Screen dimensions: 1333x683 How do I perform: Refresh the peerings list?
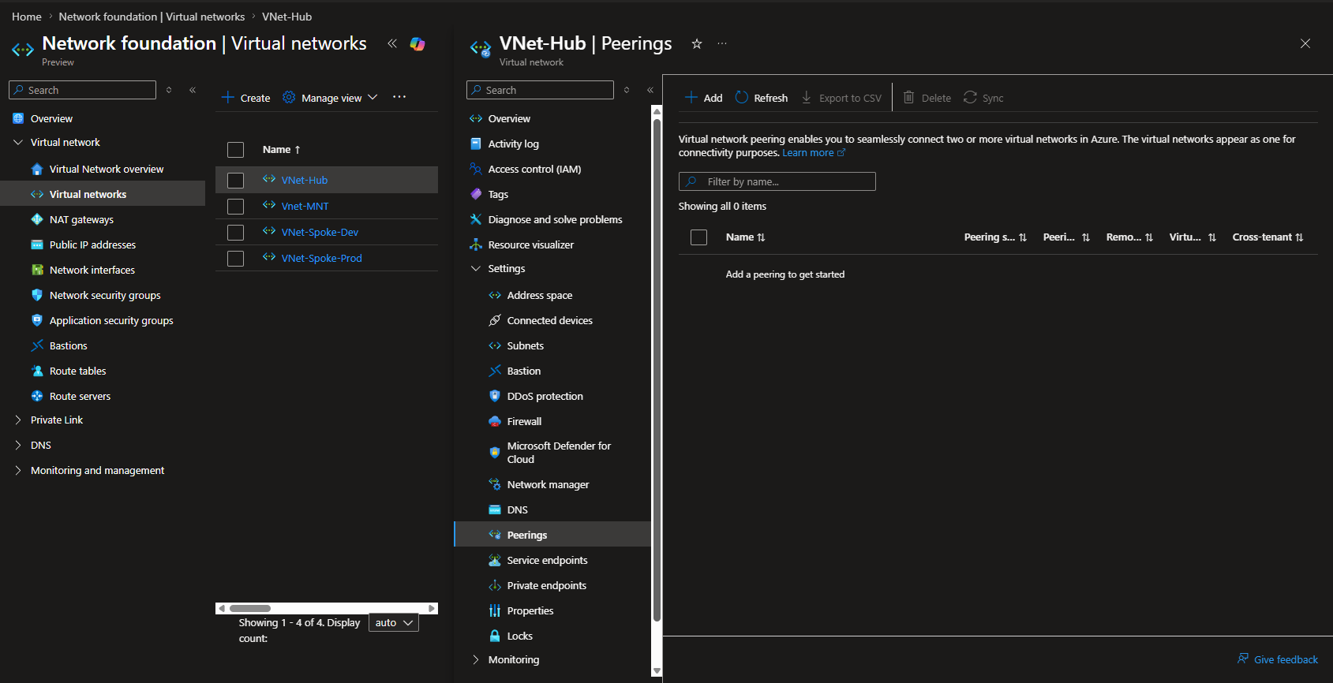[762, 98]
